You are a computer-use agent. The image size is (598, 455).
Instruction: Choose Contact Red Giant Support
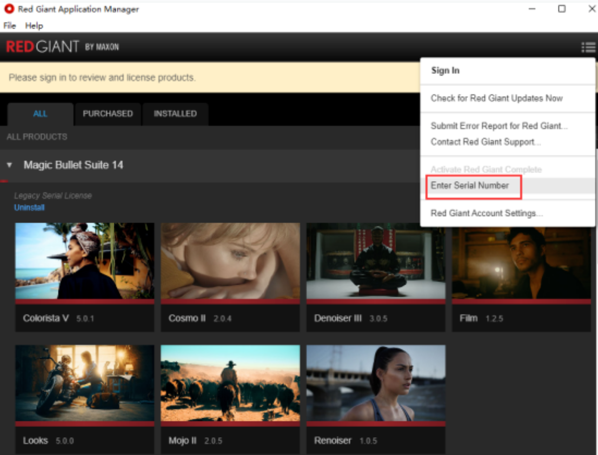[486, 142]
